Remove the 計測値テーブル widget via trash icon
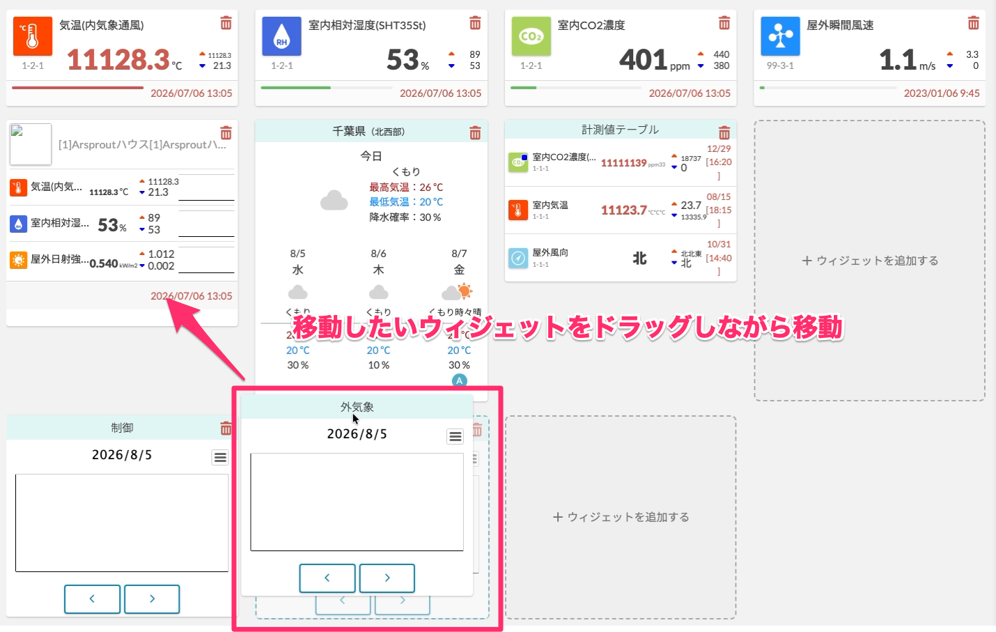Image resolution: width=996 pixels, height=632 pixels. (x=724, y=132)
